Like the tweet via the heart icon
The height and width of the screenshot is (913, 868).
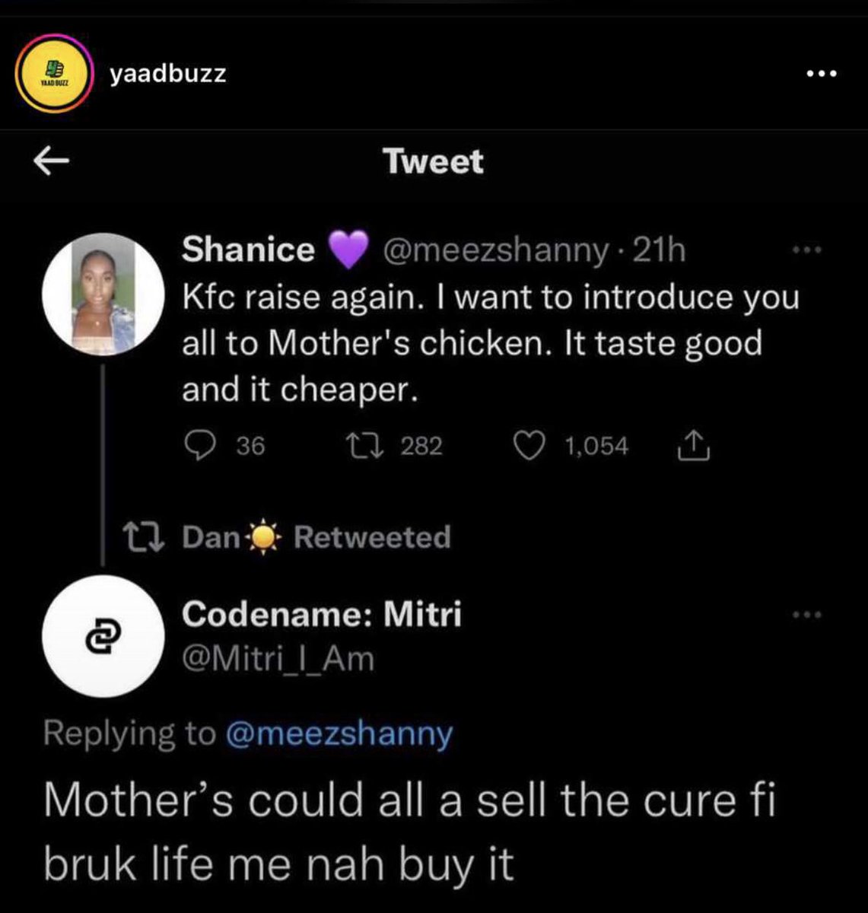coord(531,446)
